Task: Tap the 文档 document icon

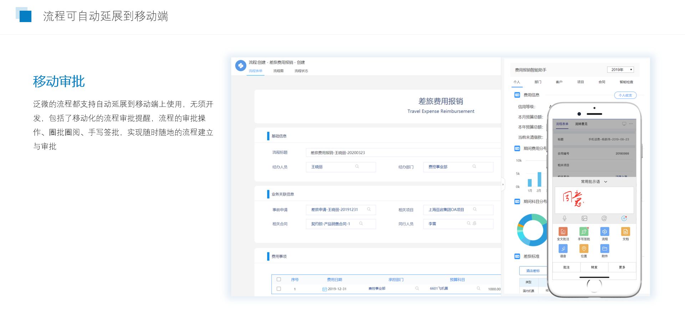Action: point(625,232)
